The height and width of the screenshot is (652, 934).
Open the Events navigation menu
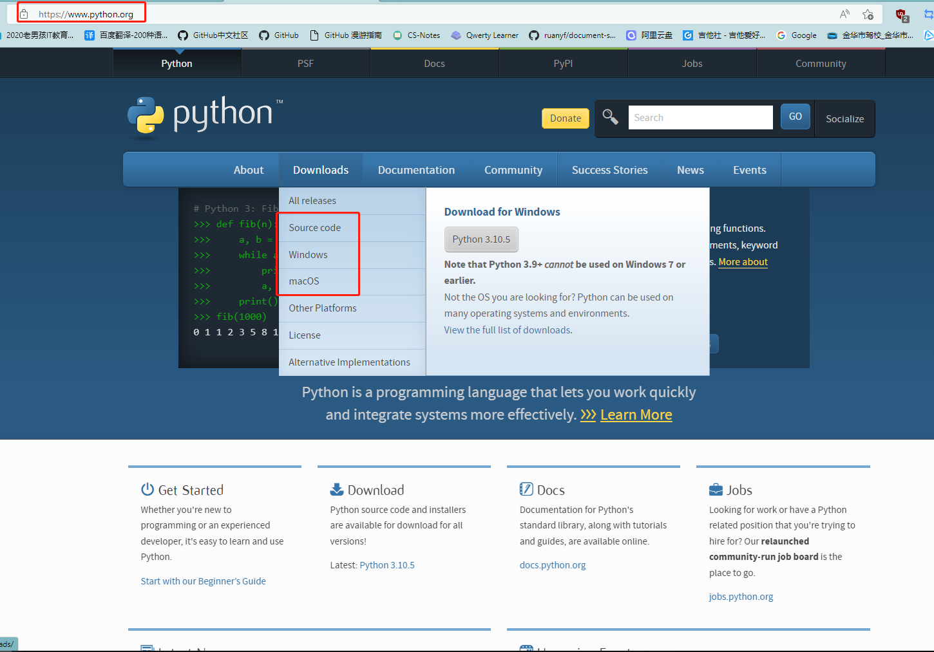750,170
